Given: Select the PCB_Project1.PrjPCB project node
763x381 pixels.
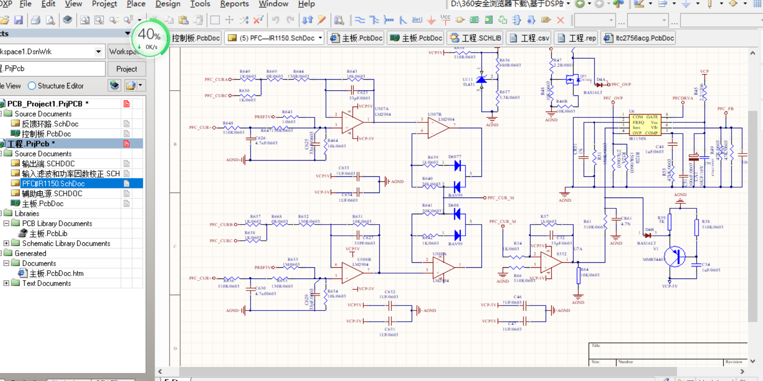Looking at the screenshot, I should tap(44, 104).
